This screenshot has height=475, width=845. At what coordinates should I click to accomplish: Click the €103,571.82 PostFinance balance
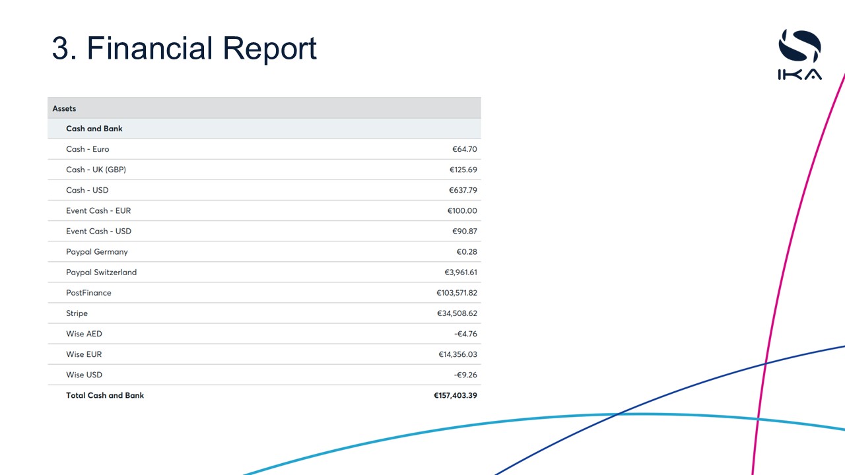[x=456, y=292]
